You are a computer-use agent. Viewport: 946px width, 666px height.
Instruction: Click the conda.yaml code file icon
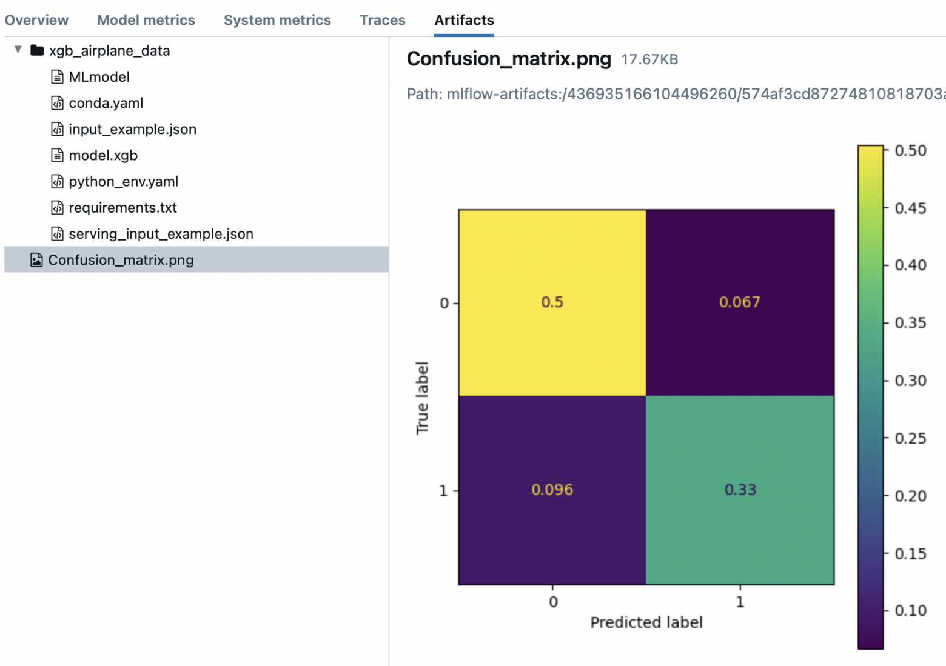tap(57, 103)
